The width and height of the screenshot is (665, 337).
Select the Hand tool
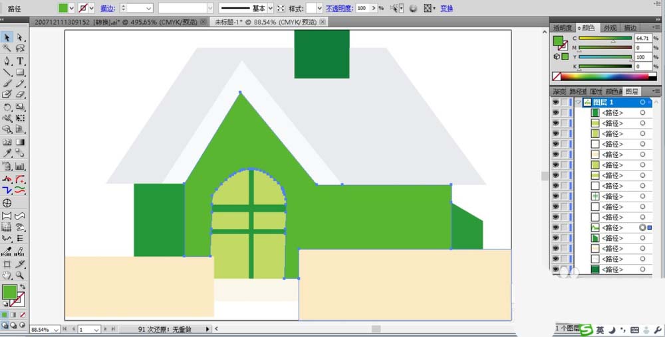(7, 275)
